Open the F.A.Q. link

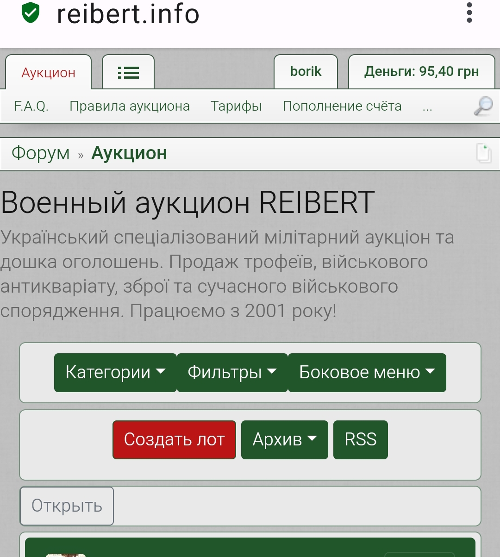coord(31,106)
